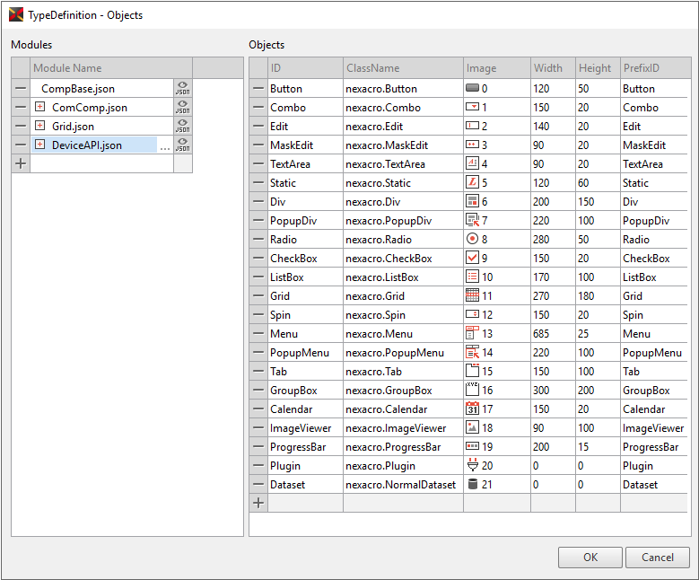The height and width of the screenshot is (580, 699).
Task: View JSON of the CompBase.json module
Action: pos(182,88)
